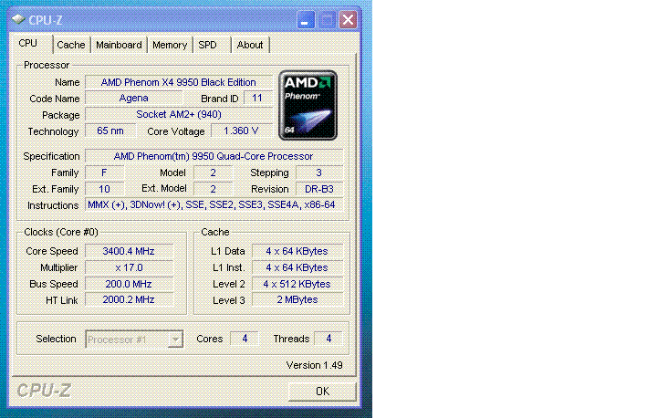Image resolution: width=657 pixels, height=418 pixels.
Task: Click the Multiplier value x 17.0
Action: point(129,267)
